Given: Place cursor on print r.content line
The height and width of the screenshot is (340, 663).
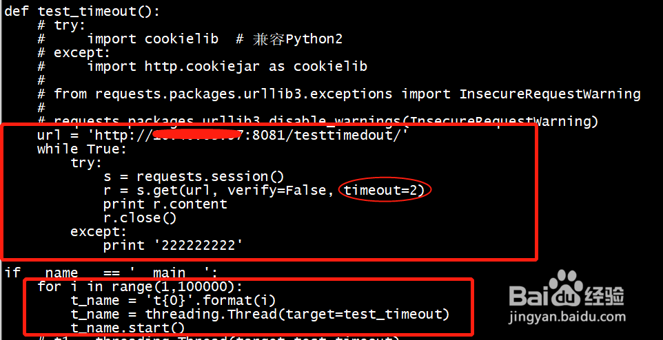Looking at the screenshot, I should coord(165,204).
